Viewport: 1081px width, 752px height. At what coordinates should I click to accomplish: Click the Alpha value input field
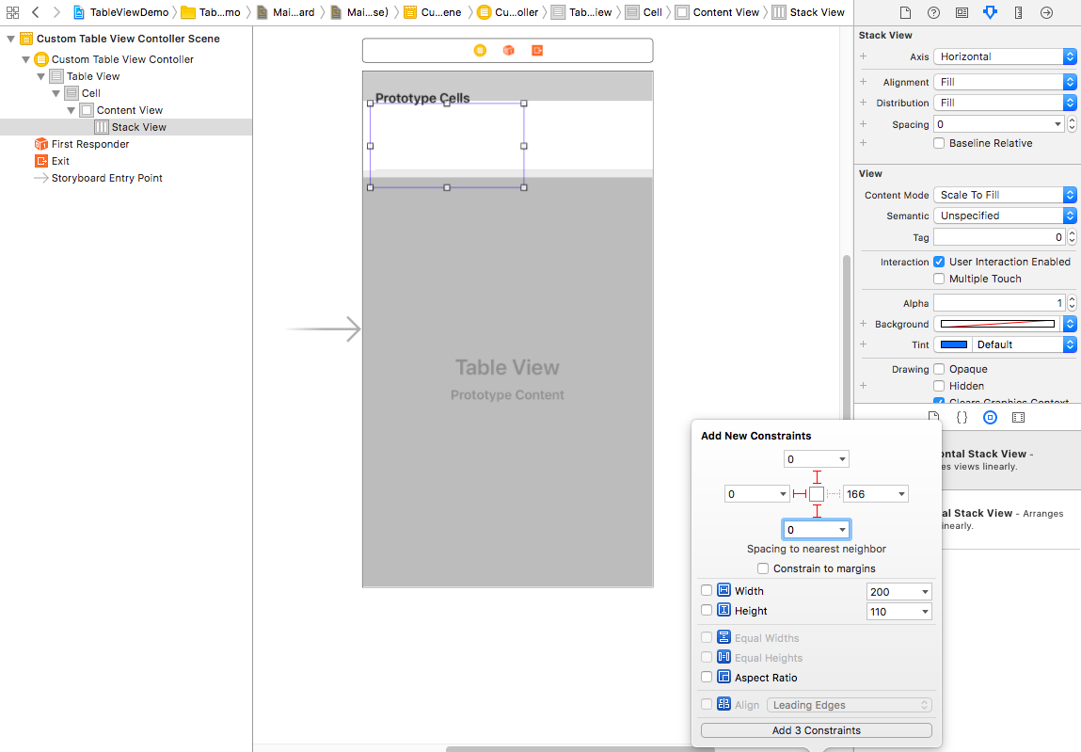coord(998,303)
